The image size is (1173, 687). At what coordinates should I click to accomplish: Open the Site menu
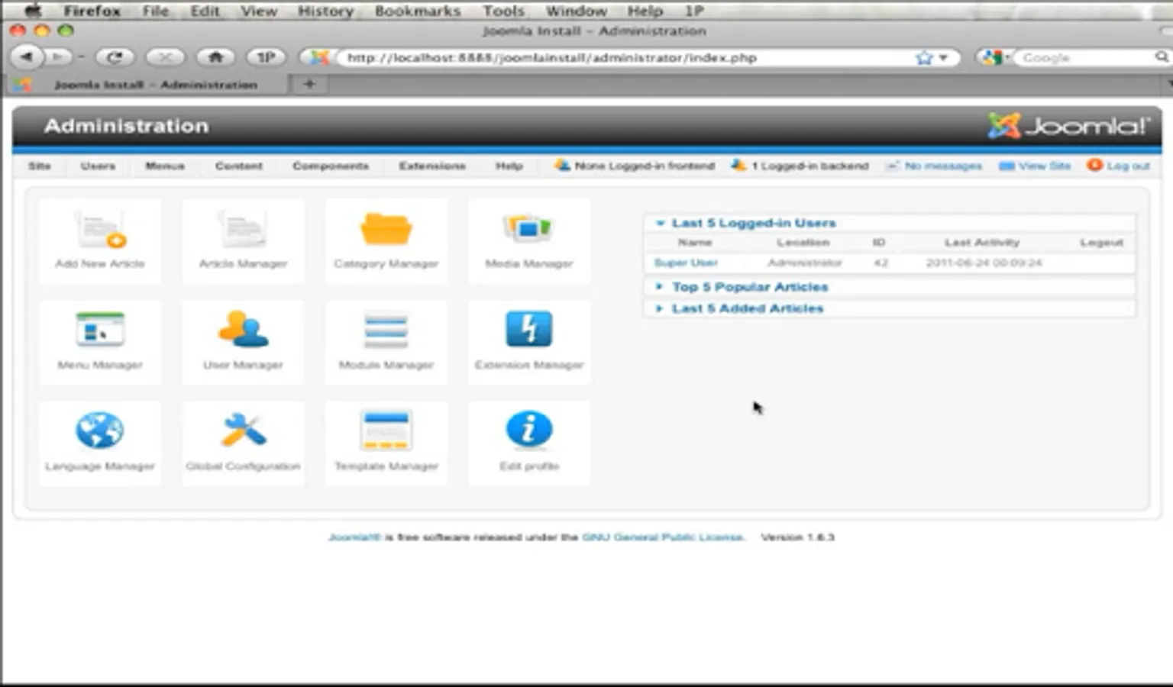[x=40, y=166]
